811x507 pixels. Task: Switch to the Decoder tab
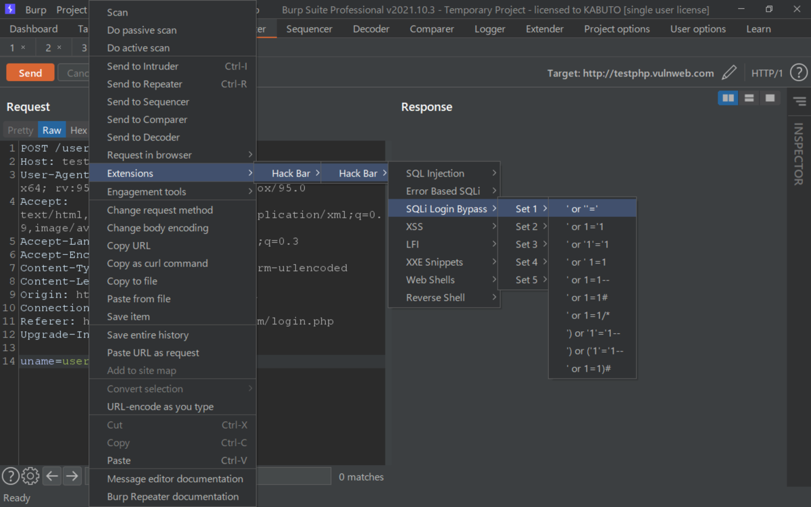pyautogui.click(x=371, y=29)
